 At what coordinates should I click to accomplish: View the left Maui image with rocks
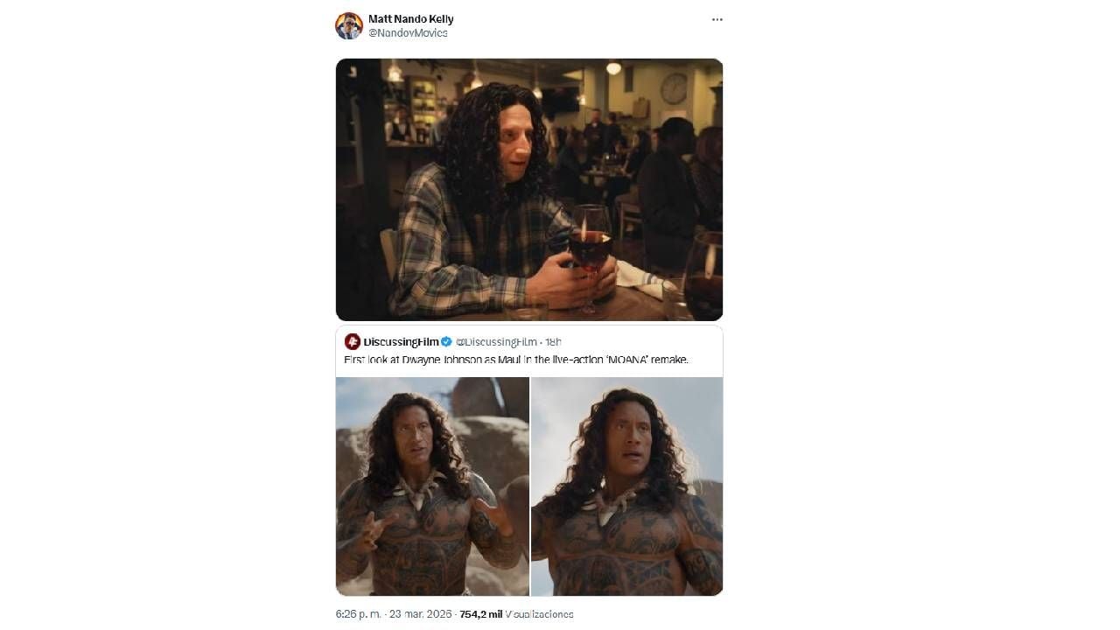432,486
